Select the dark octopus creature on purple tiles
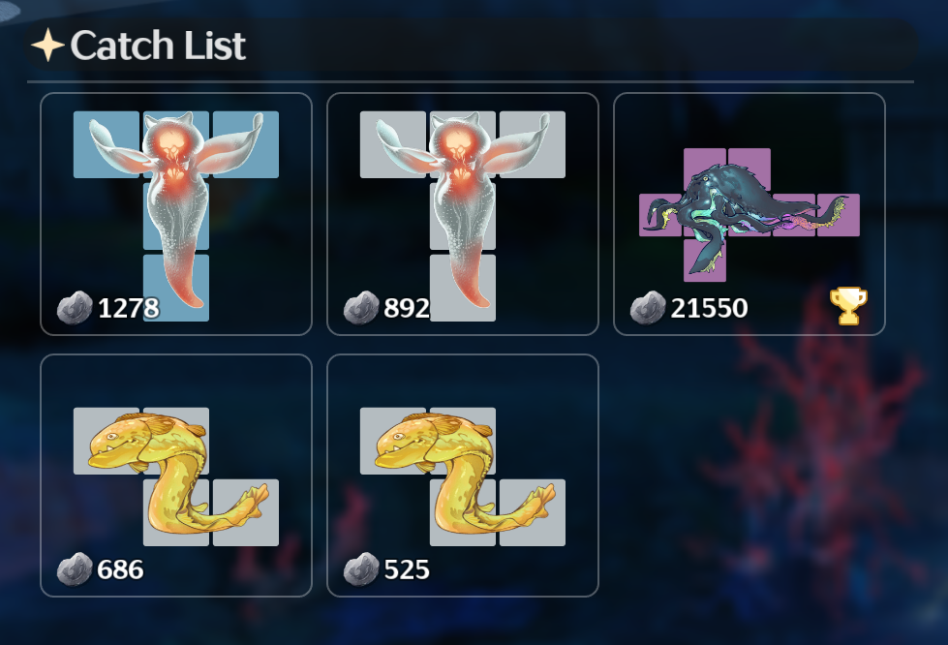The image size is (948, 645). click(749, 215)
